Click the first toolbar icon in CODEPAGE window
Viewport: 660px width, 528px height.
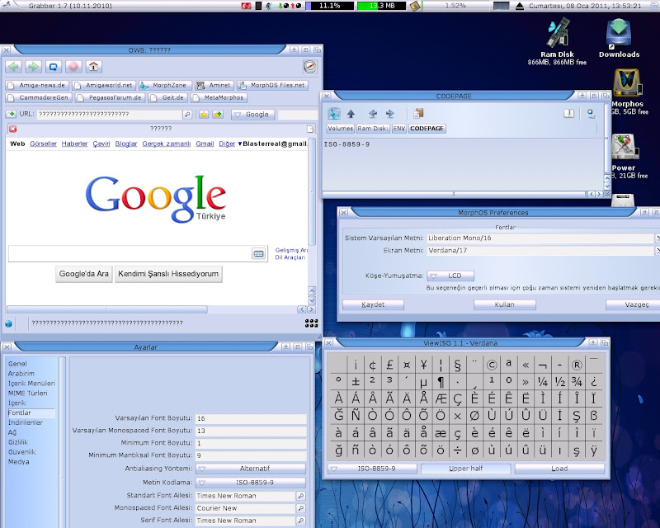[x=334, y=114]
